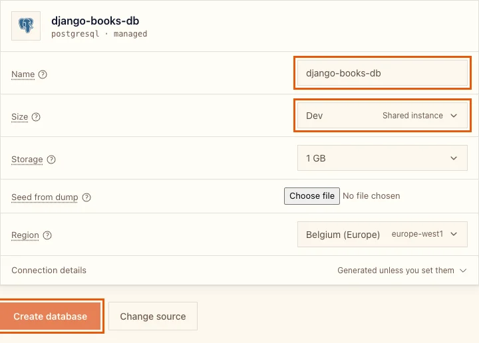Open the Region dropdown Belgium (Europe)
479x343 pixels.
click(383, 235)
